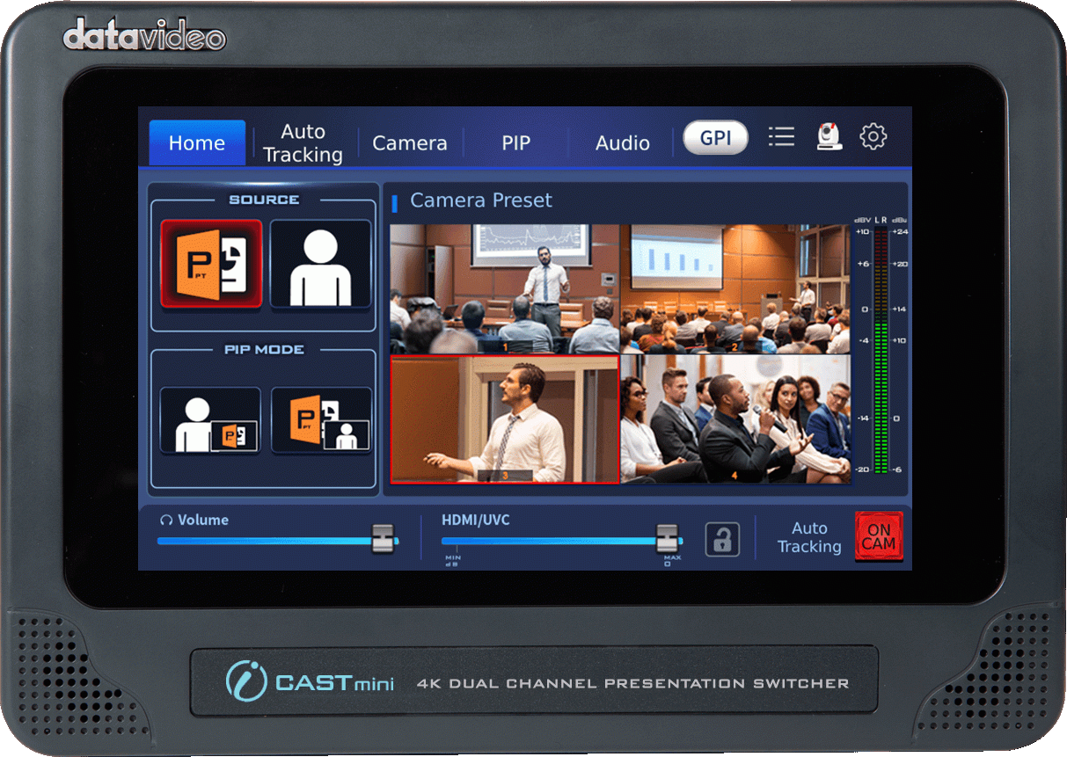Select camera preset 4 thumbnail
This screenshot has width=1067, height=757.
(735, 419)
